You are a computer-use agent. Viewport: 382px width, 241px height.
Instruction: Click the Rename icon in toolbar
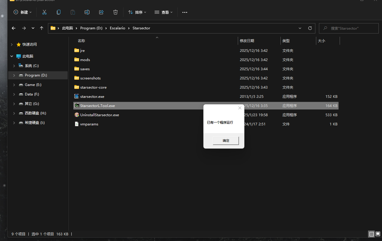pos(87,12)
